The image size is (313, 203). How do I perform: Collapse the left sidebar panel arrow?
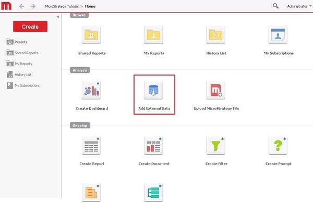tap(58, 17)
